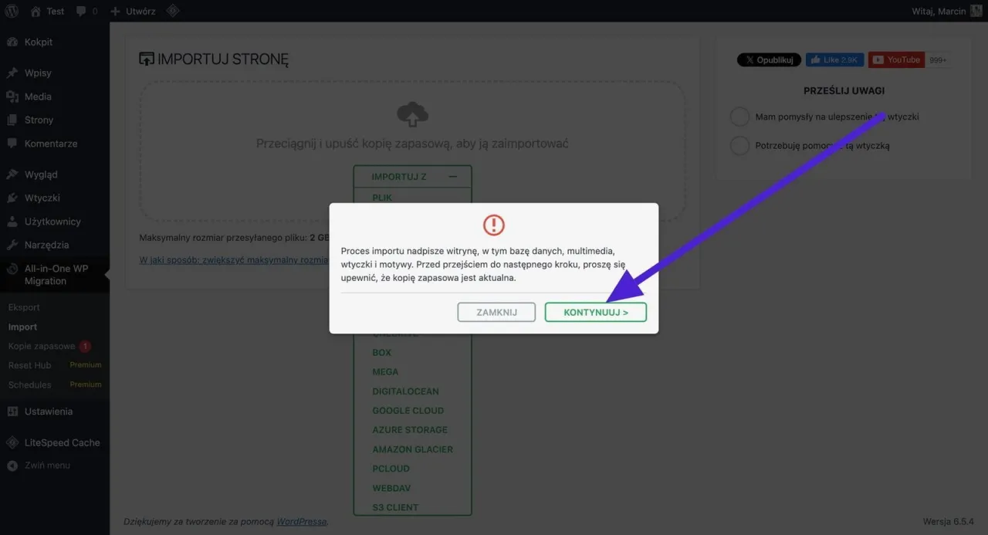Viewport: 988px width, 535px height.
Task: Open the comments bubble icon in admin bar
Action: coord(81,12)
